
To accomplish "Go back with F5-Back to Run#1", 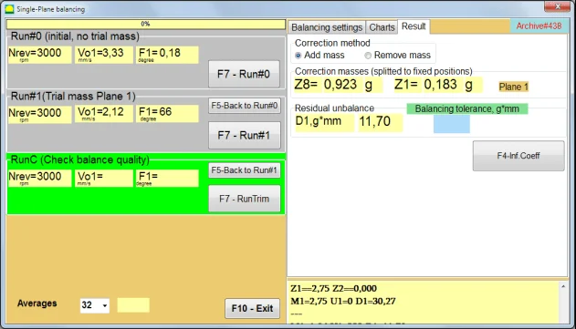I will (x=245, y=170).
